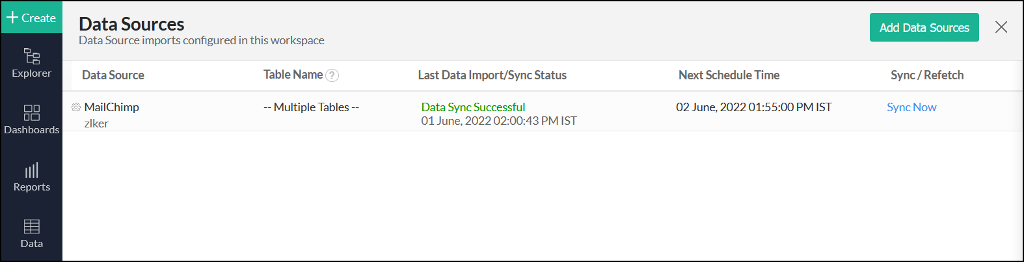Close the Data Sources panel
Screen dimensions: 1024x262
(1001, 27)
